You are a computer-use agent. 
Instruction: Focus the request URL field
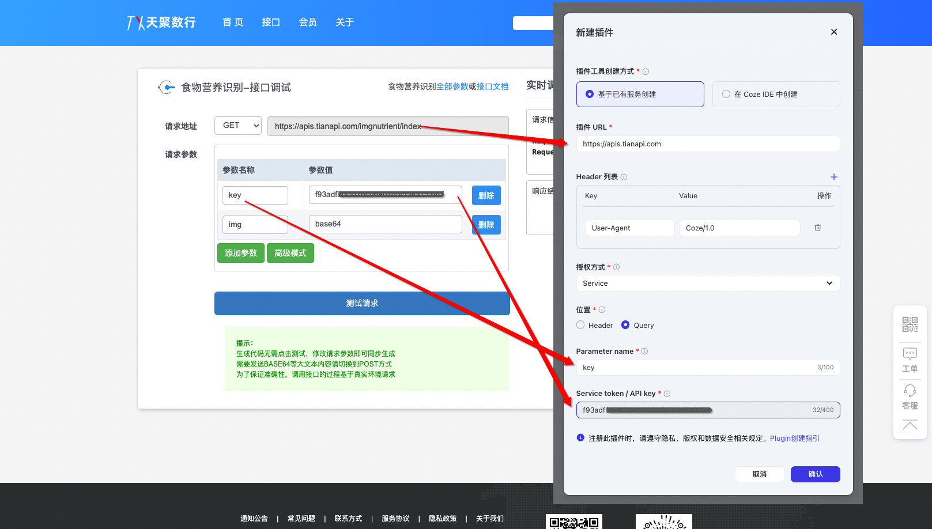388,126
